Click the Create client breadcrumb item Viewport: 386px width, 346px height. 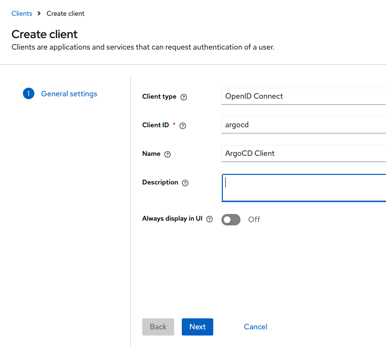click(x=65, y=14)
